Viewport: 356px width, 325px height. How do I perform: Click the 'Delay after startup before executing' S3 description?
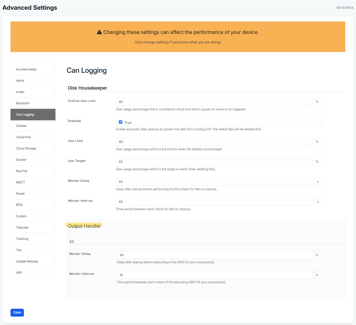pos(166,262)
